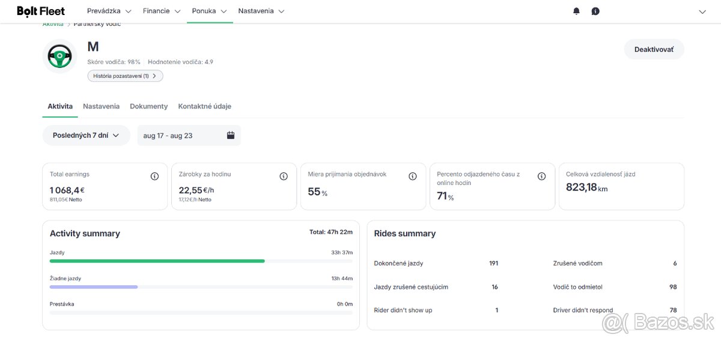Open the Nastavenia top menu
721x340 pixels.
tap(261, 11)
